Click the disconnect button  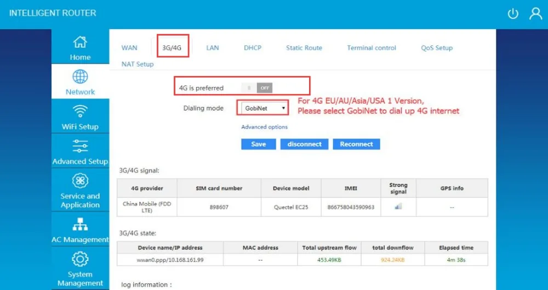click(304, 144)
